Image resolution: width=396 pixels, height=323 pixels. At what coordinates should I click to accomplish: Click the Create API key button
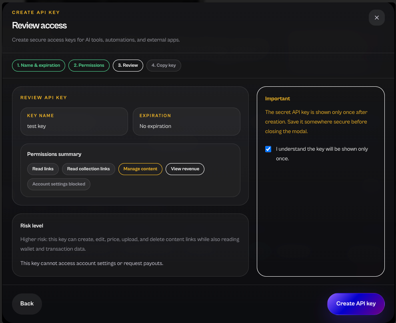tap(356, 303)
